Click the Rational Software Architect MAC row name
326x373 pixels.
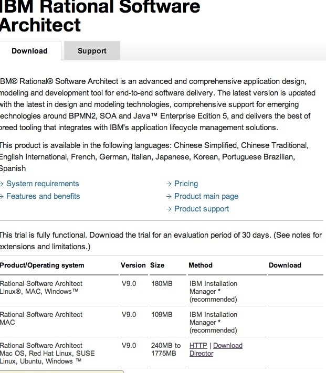pos(41,318)
